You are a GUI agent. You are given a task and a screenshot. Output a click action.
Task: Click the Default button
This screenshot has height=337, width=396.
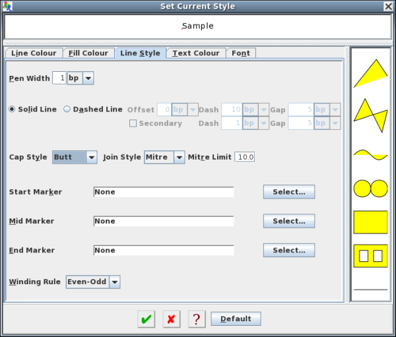[x=236, y=319]
